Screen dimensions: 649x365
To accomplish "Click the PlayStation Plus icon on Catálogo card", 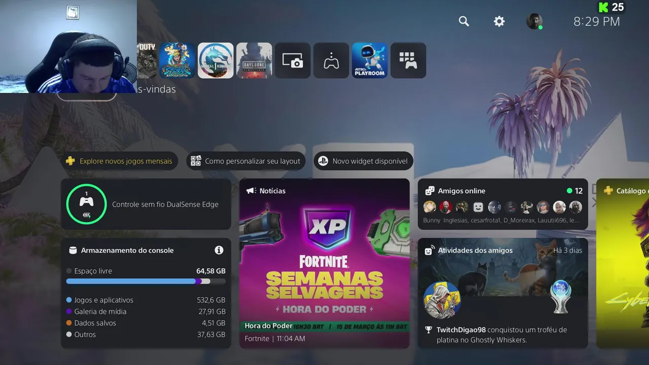I will [x=608, y=191].
